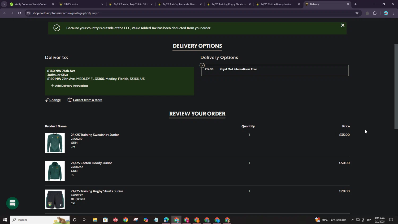Open the Chrome profile avatar
This screenshot has height=224, width=398.
click(386, 13)
